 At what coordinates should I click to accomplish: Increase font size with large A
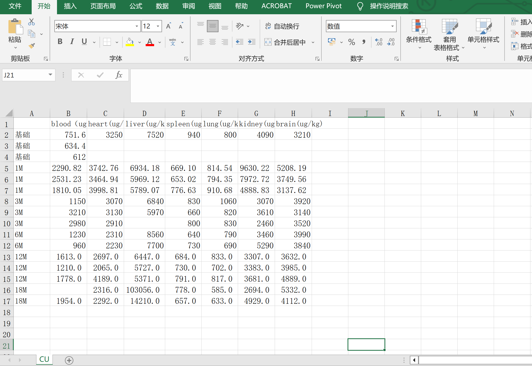169,26
